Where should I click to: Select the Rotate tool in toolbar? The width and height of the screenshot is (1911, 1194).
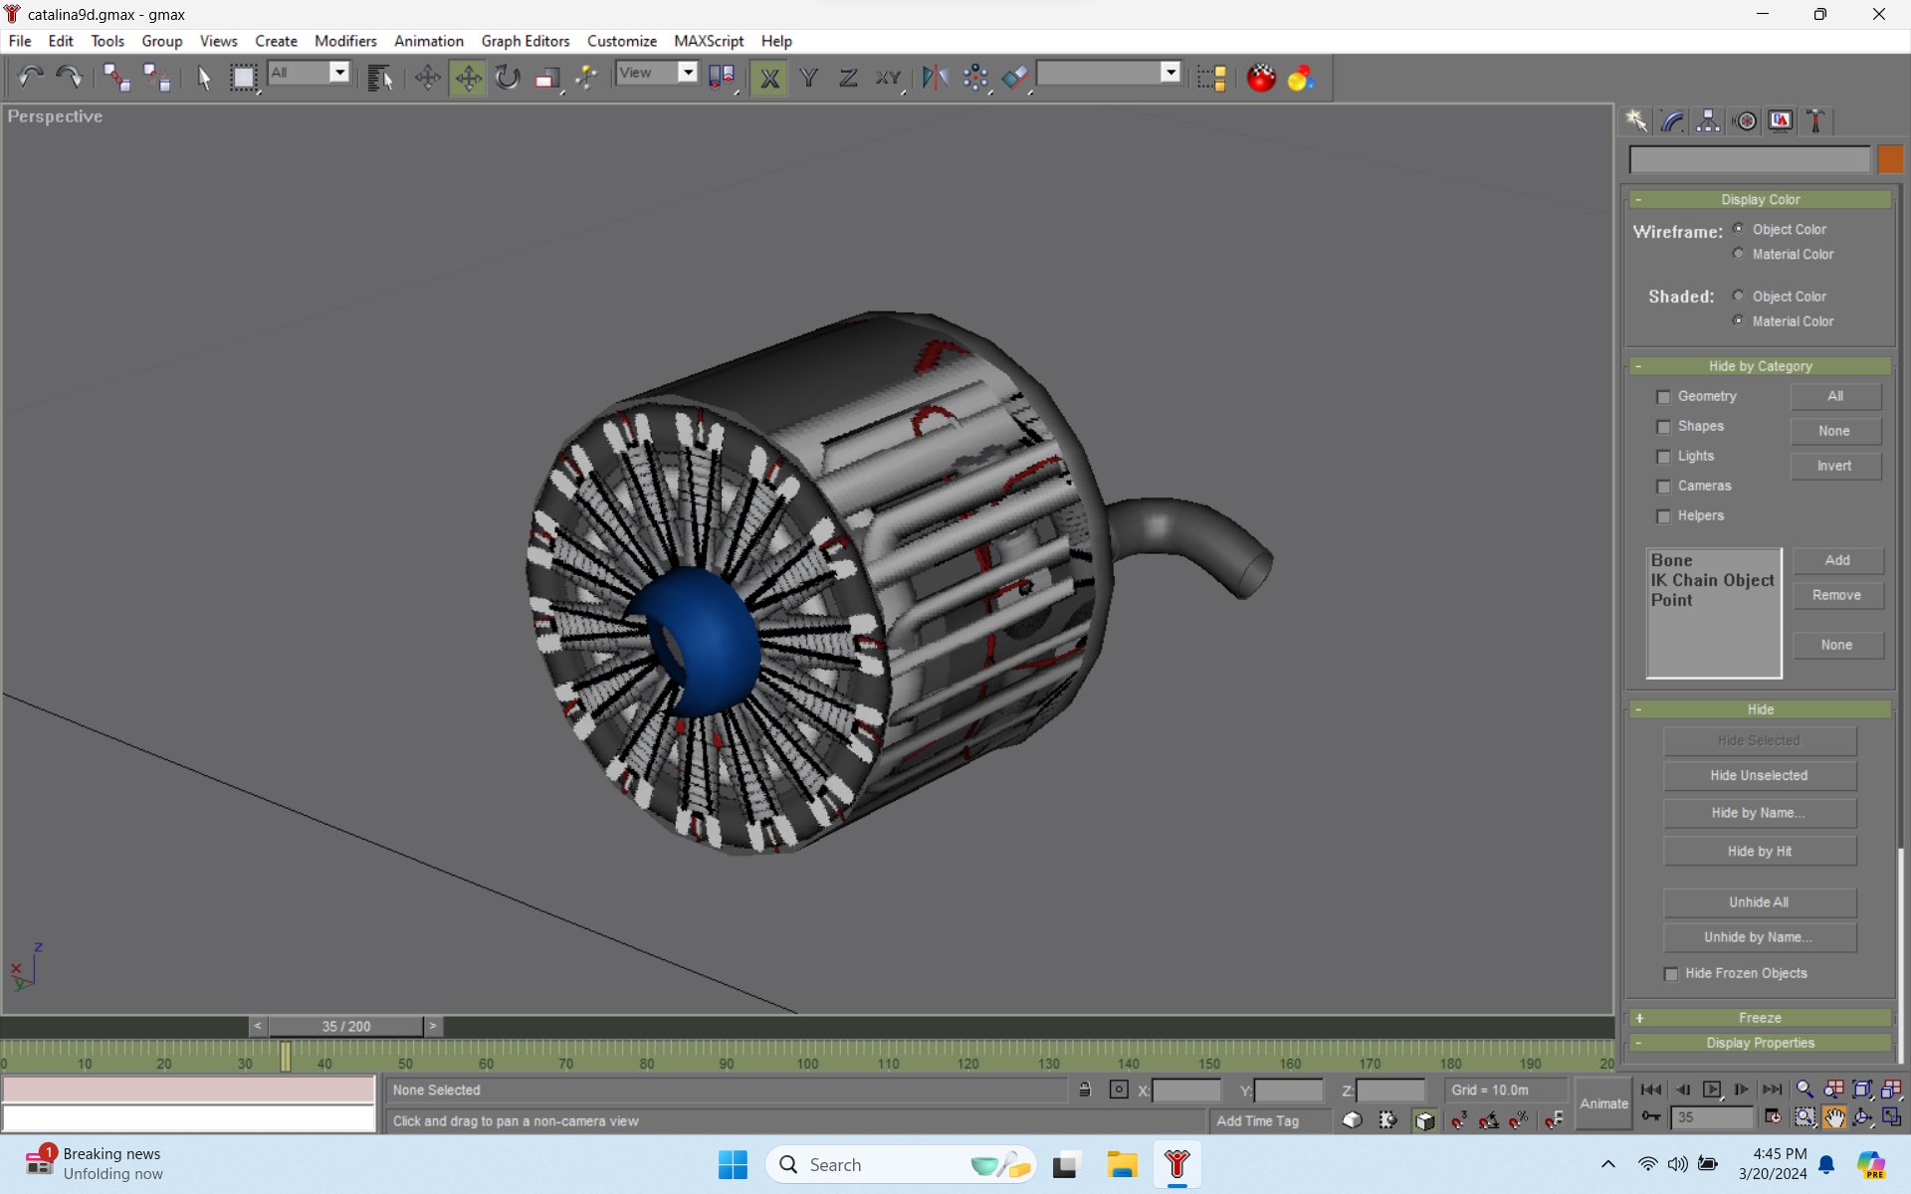coord(508,78)
